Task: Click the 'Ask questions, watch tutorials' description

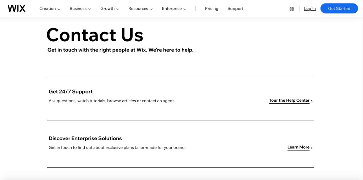Action: click(x=112, y=101)
